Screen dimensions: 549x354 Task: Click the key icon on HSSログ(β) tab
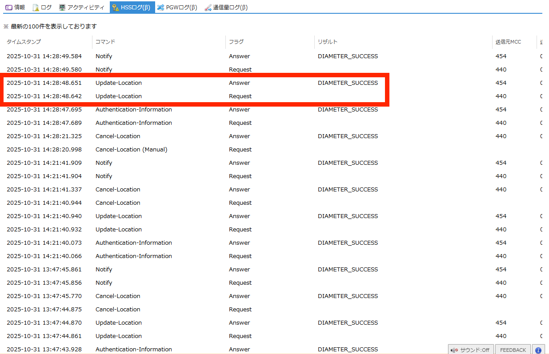tap(115, 8)
